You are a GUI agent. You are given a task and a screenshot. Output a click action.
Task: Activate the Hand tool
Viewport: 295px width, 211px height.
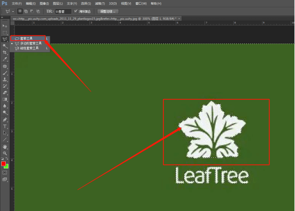pyautogui.click(x=5, y=147)
